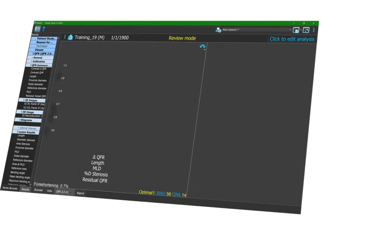Click the reset layout icon in top toolbar

click(x=306, y=30)
